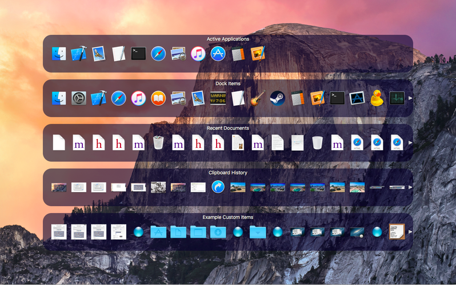Viewport: 456px width, 285px height.
Task: Open Steam from the Dock Items row
Action: coord(278,98)
